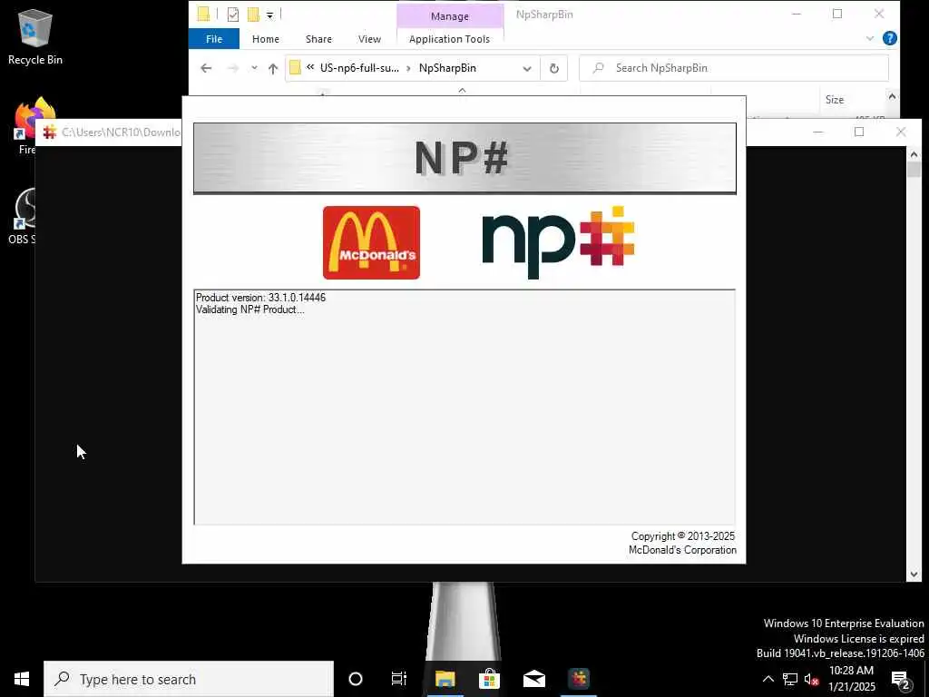Click the Product version 33.1.0.14446 line
Image resolution: width=929 pixels, height=697 pixels.
point(260,298)
